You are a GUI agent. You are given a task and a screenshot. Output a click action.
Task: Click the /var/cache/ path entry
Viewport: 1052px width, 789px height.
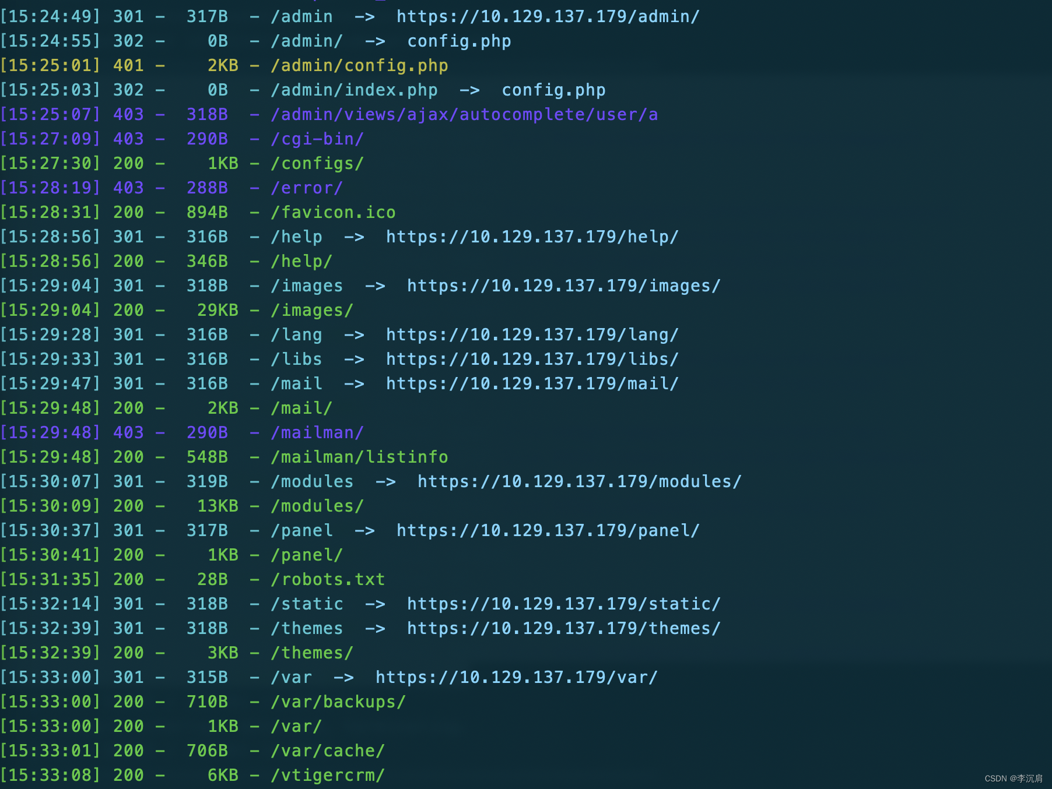[x=328, y=751]
